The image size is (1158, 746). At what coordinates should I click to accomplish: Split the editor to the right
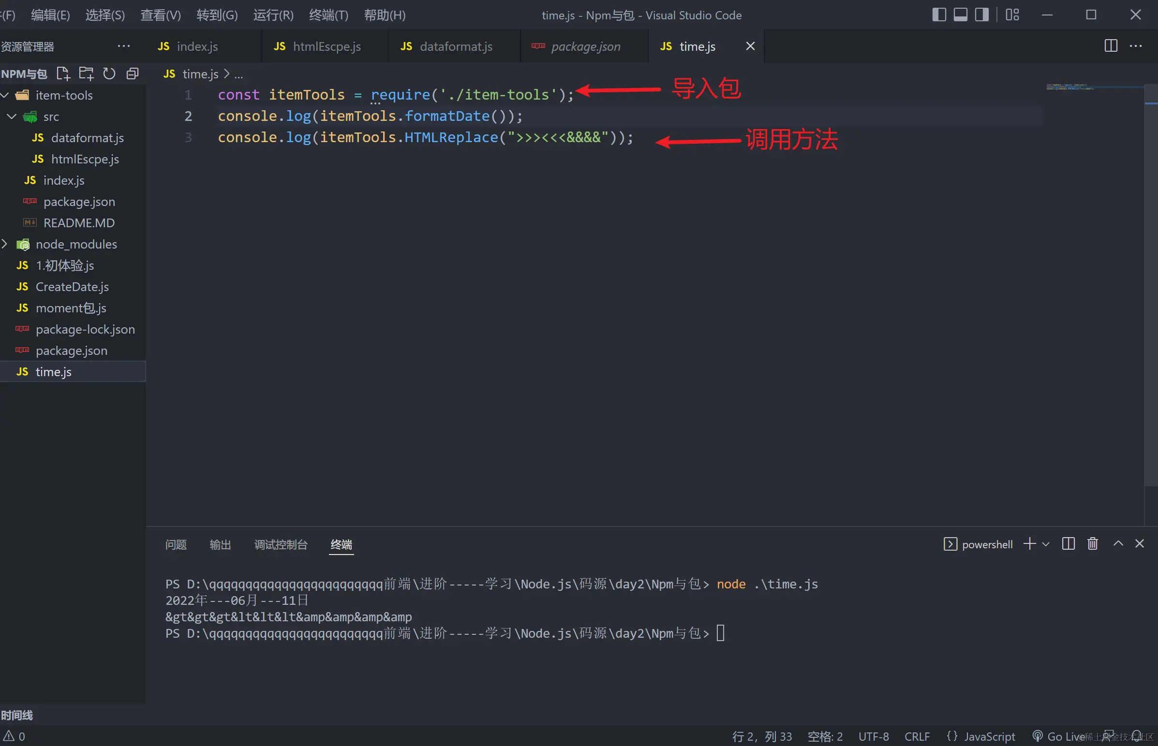(x=1111, y=46)
